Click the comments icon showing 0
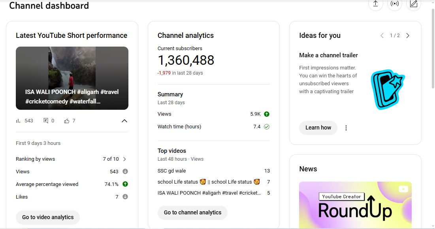Image resolution: width=435 pixels, height=229 pixels. click(x=46, y=120)
